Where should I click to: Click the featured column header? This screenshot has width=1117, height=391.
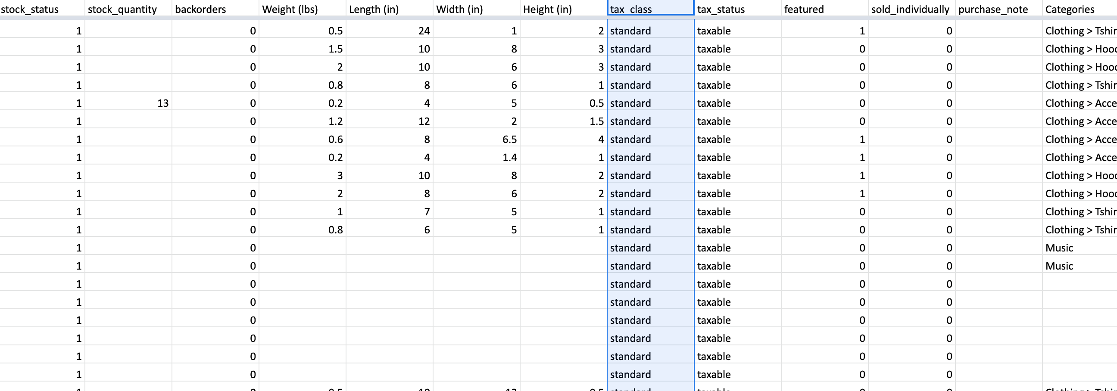click(x=825, y=9)
